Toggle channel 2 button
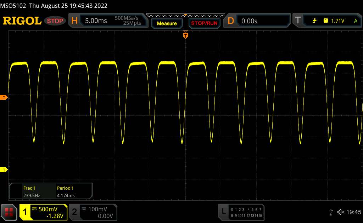 click(x=74, y=212)
